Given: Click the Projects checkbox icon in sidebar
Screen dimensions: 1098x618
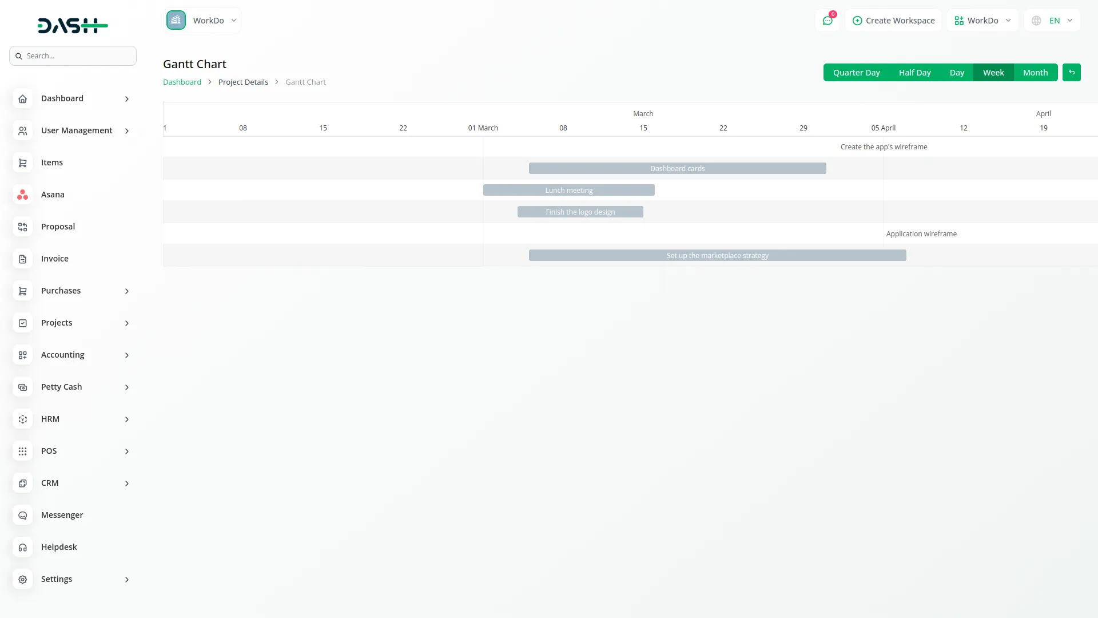Looking at the screenshot, I should tap(22, 323).
